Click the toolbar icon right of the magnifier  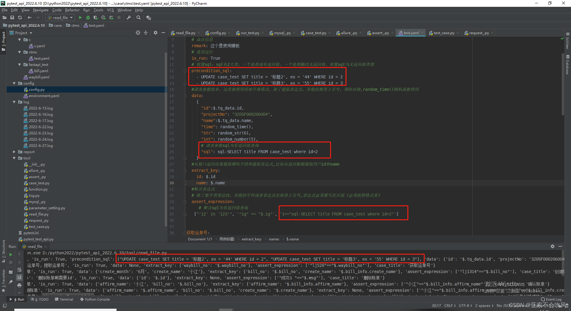click(x=148, y=18)
